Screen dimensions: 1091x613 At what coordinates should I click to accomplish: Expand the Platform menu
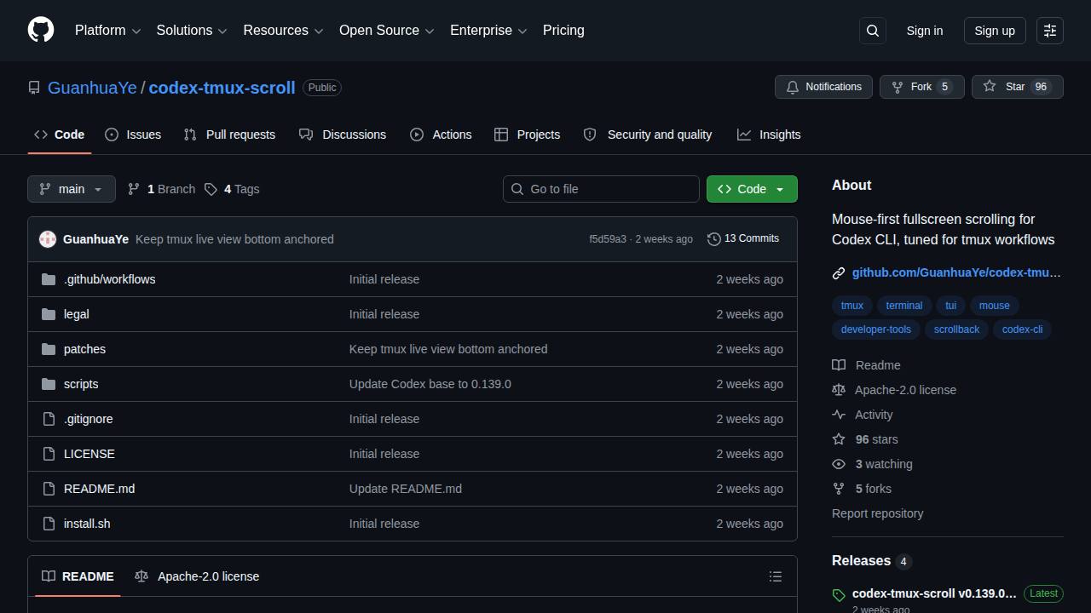[x=107, y=31]
